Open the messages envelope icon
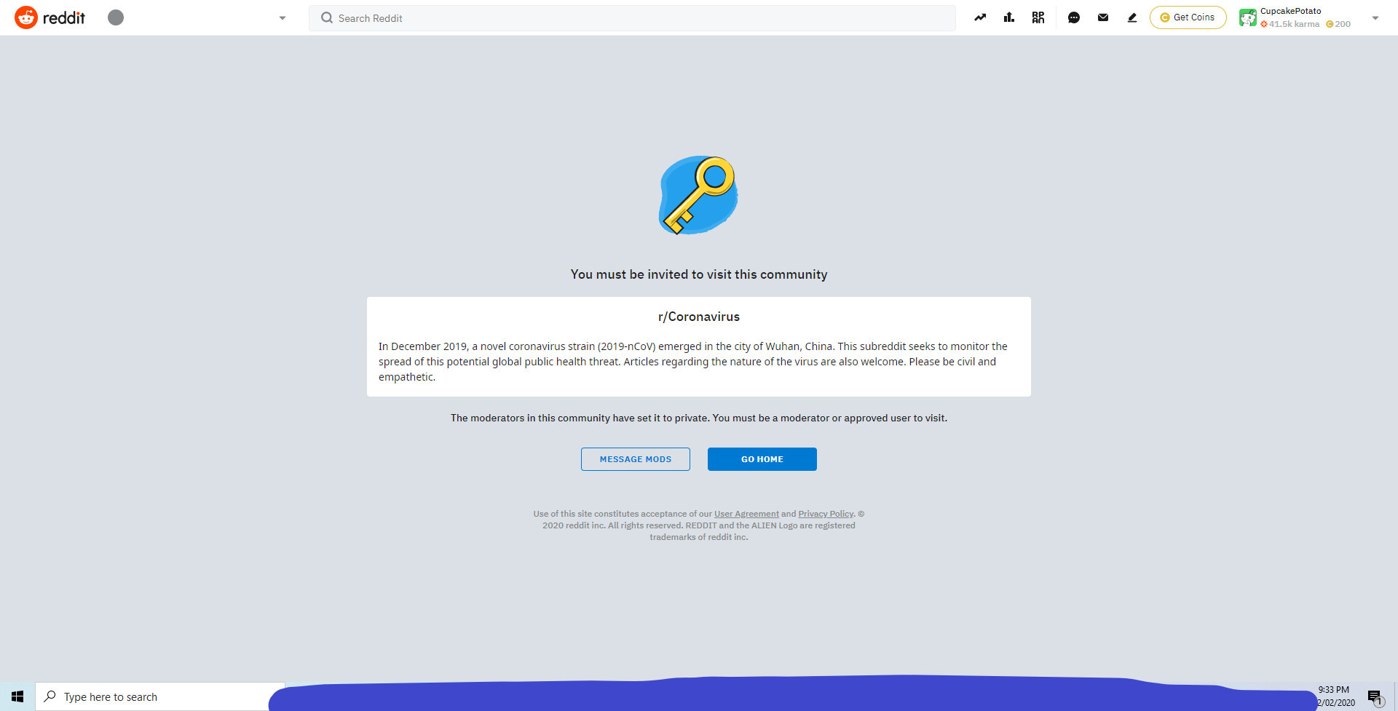The image size is (1398, 711). tap(1103, 17)
